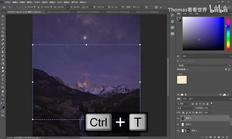Click the cream color swatch in Libraries

click(x=182, y=80)
